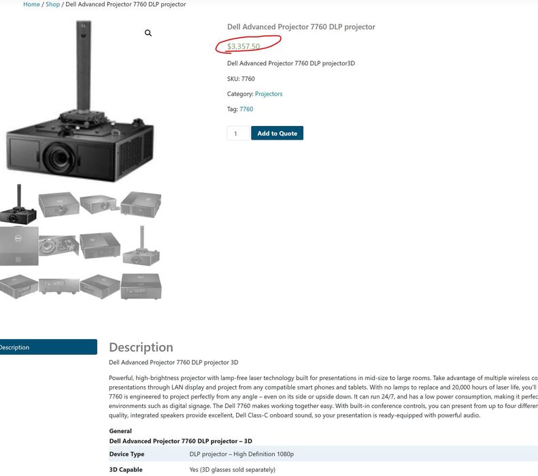
Task: Click the Device Type table row label
Action: pyautogui.click(x=127, y=454)
